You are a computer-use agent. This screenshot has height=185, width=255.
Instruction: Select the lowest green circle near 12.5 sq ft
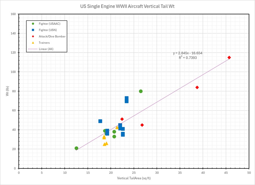pos(76,148)
